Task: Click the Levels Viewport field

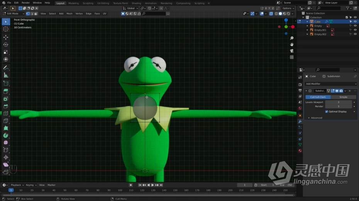Action: point(339,102)
